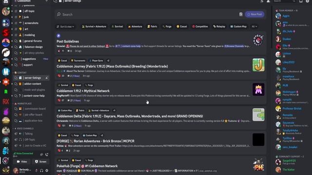The width and height of the screenshot is (312, 175).
Task: Open the content-zone-help channel
Action: (31, 96)
